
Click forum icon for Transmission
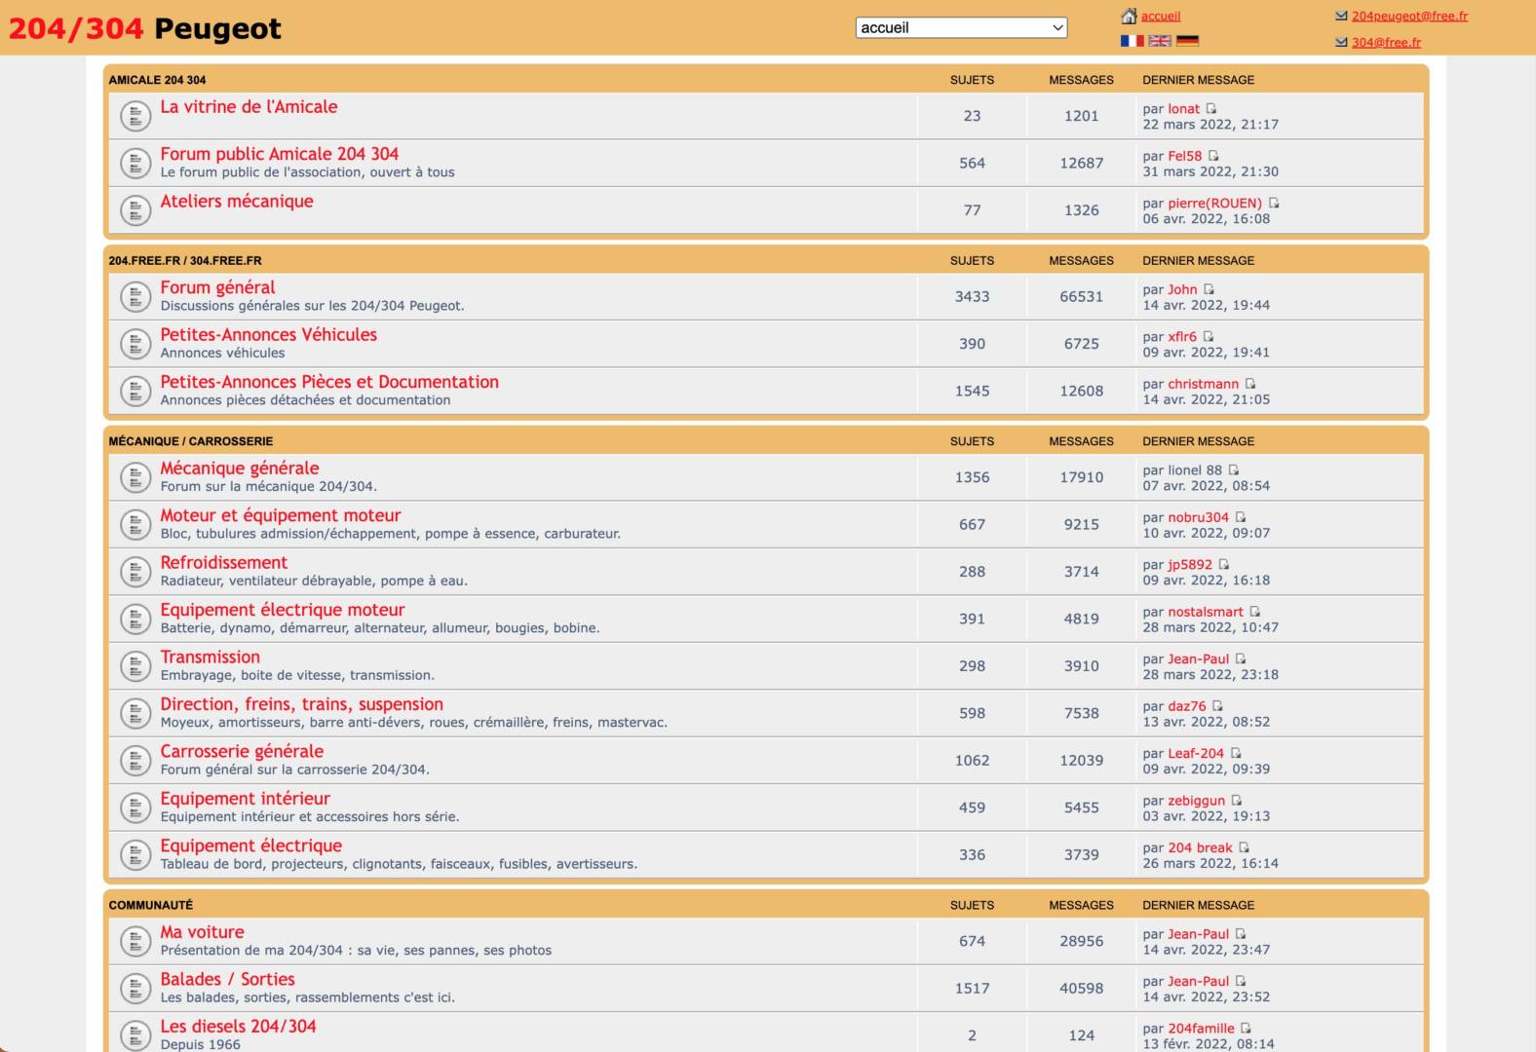[135, 666]
